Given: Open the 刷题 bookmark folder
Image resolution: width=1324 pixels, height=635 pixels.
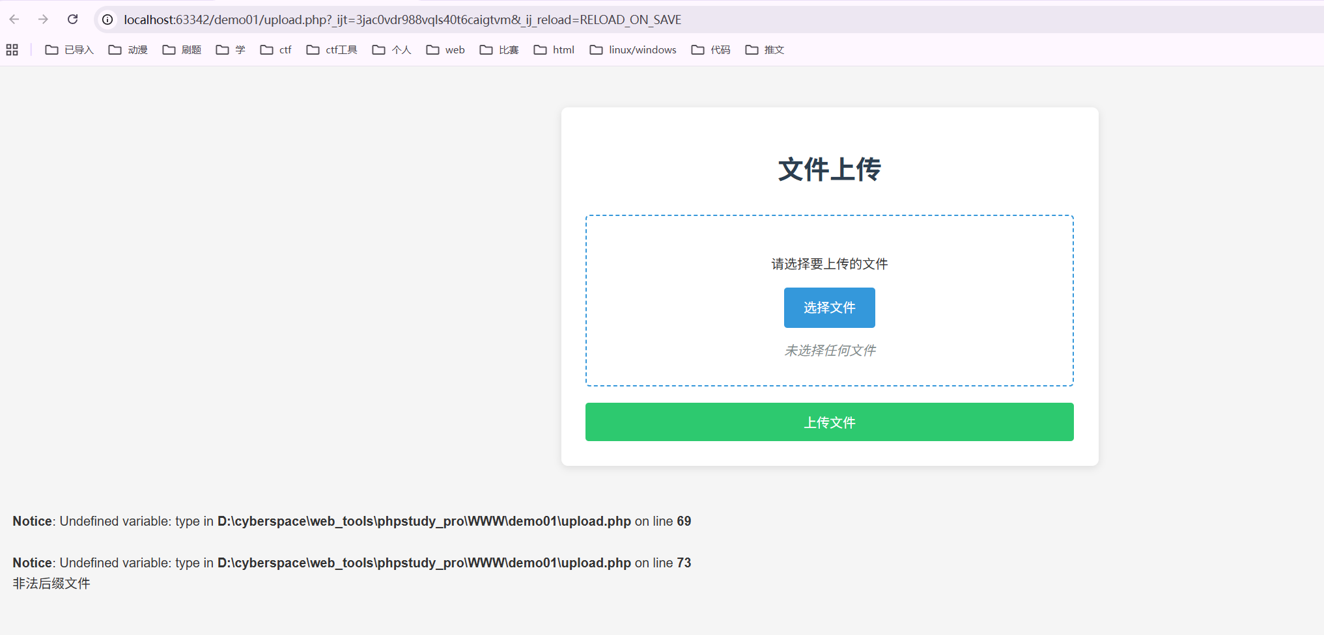Looking at the screenshot, I should coord(182,49).
